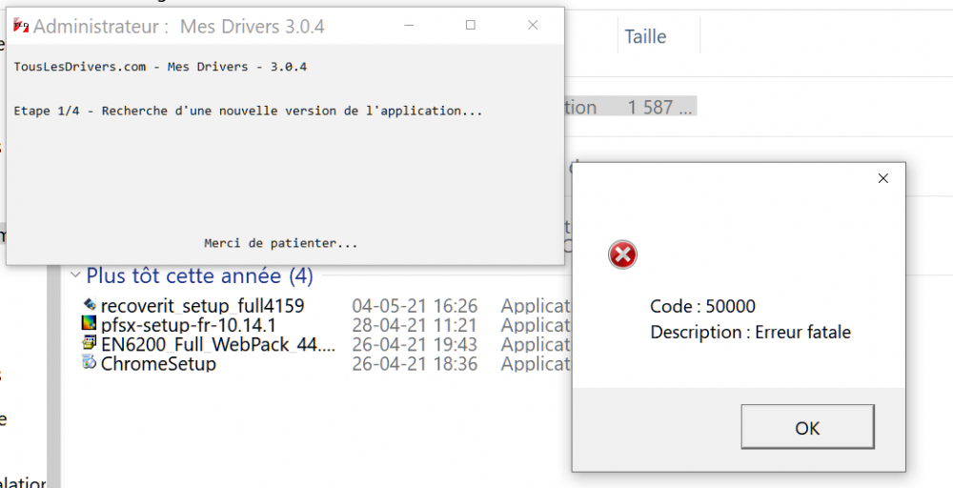Click the pfsx-setup-fr-10.14.1 file icon
The height and width of the screenshot is (488, 953).
[91, 324]
